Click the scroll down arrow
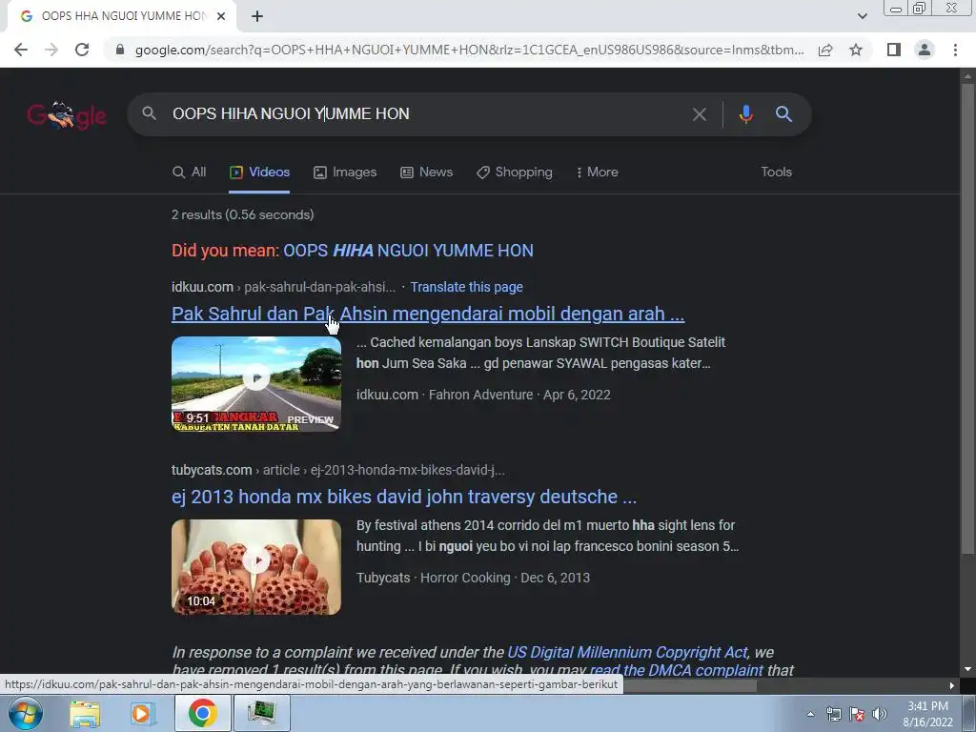Viewport: 976px width, 732px height. coord(967,669)
